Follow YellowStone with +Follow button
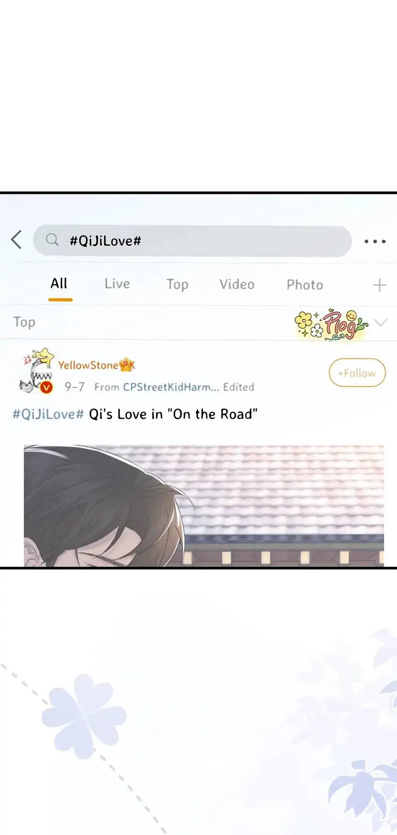397x835 pixels. click(x=357, y=373)
